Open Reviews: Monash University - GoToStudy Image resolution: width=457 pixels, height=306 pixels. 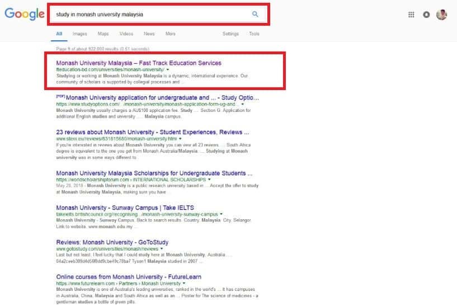[x=112, y=242]
